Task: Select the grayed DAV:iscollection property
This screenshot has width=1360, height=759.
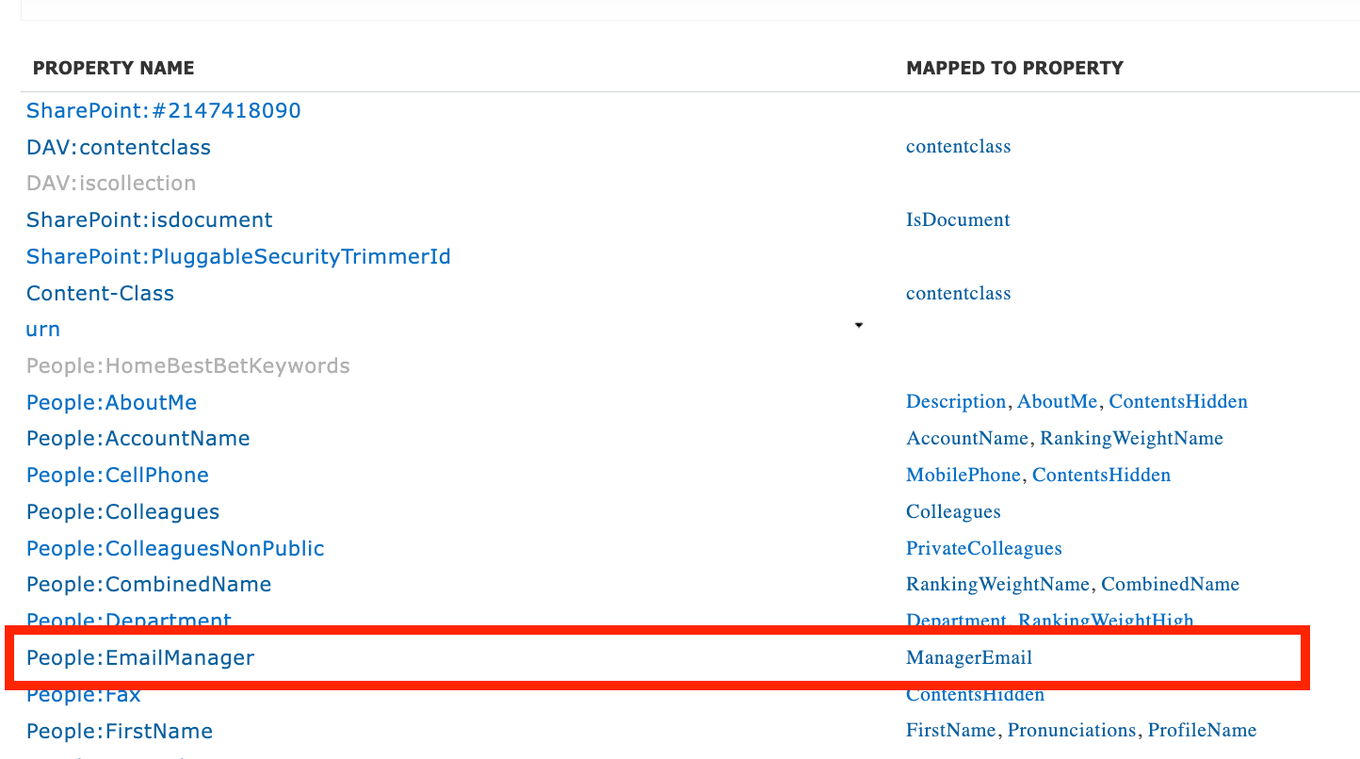Action: 111,183
